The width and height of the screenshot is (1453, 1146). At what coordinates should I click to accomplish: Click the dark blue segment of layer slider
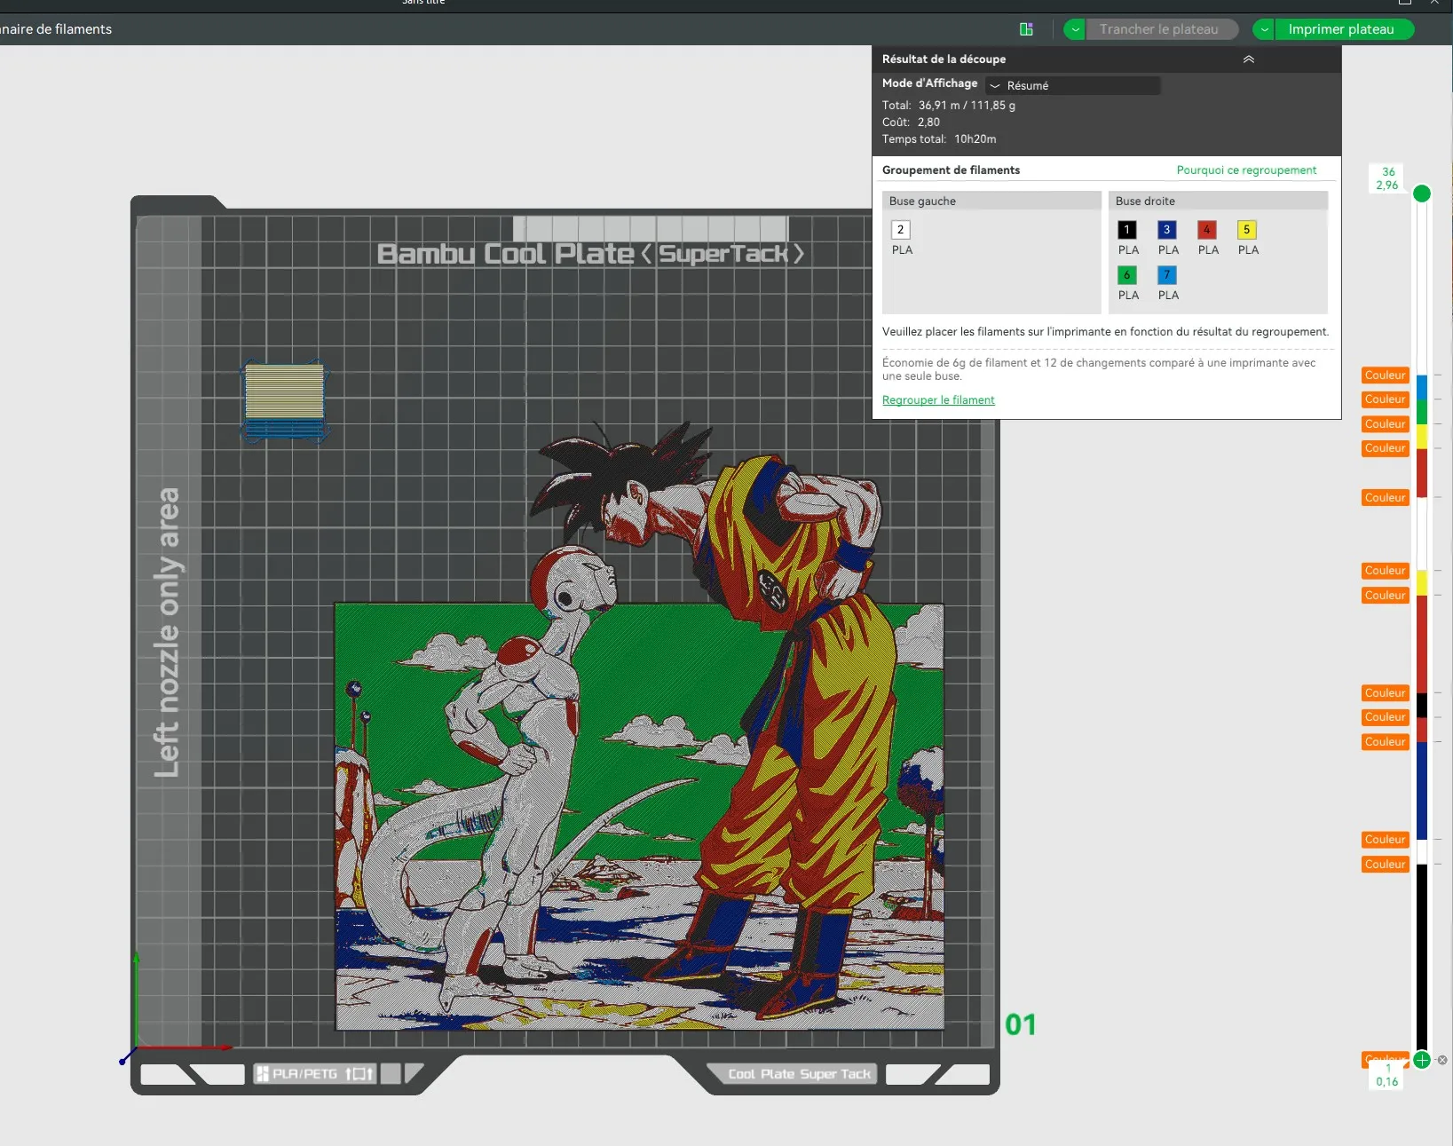(x=1422, y=791)
